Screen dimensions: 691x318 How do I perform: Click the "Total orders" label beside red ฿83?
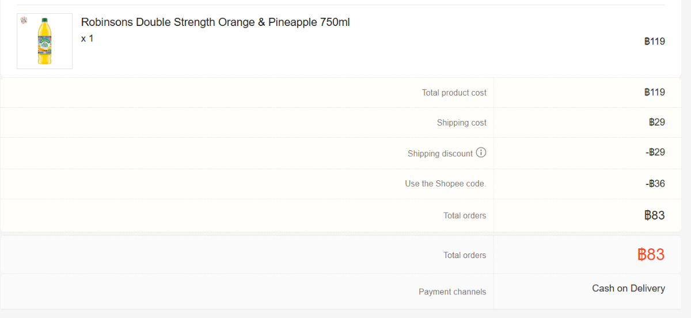[464, 255]
